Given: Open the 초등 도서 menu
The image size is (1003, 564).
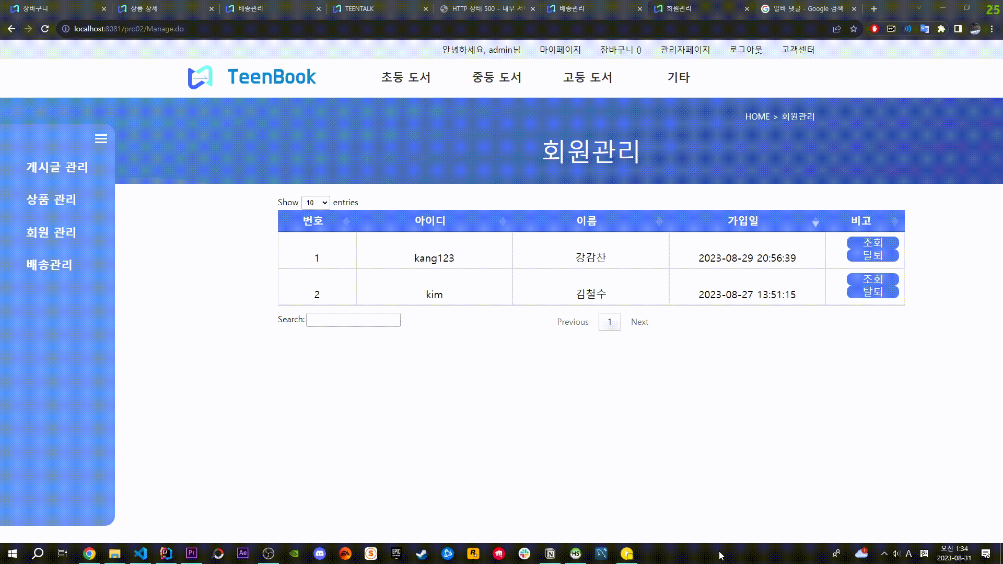Looking at the screenshot, I should (405, 77).
